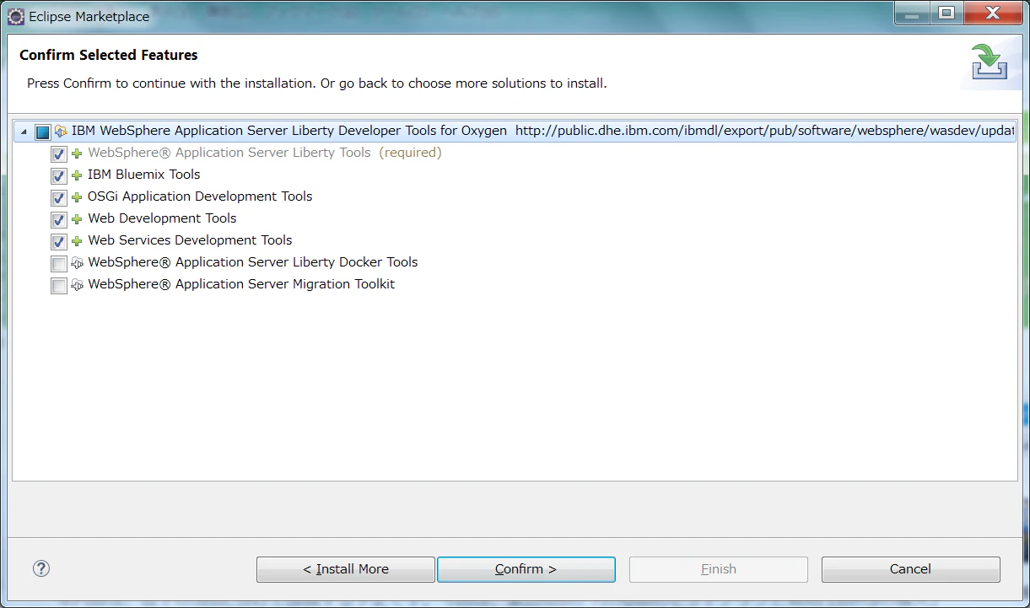Go back with the Install More button
Viewport: 1030px width, 608px height.
(346, 569)
